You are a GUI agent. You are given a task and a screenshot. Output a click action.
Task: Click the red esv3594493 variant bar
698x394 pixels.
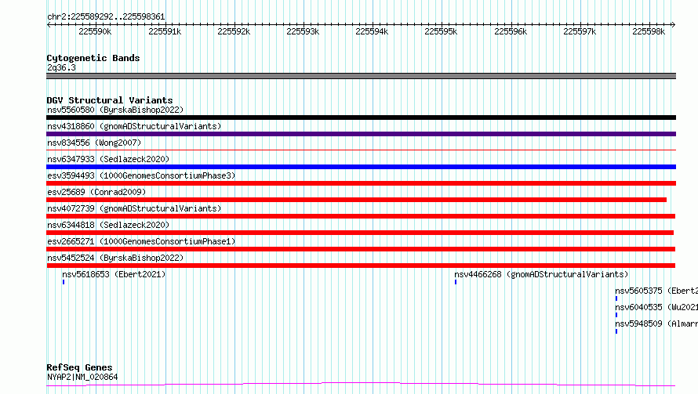click(361, 183)
